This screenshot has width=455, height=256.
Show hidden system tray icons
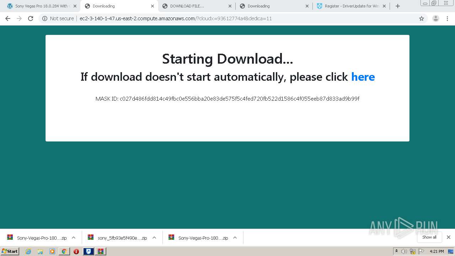tap(396, 251)
